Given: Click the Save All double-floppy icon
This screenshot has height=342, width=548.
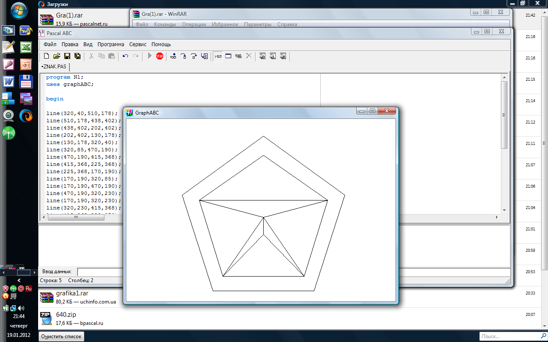Looking at the screenshot, I should pyautogui.click(x=77, y=56).
